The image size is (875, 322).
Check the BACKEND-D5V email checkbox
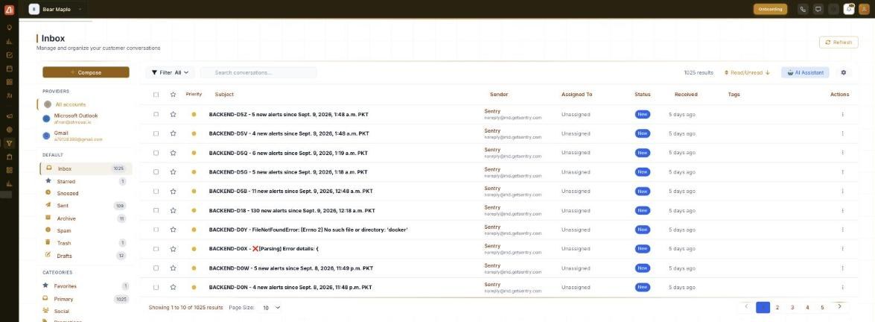[156, 133]
